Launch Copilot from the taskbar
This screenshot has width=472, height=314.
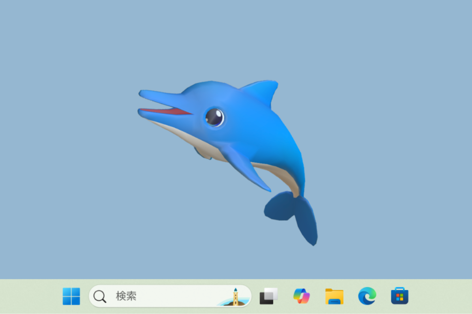(301, 296)
